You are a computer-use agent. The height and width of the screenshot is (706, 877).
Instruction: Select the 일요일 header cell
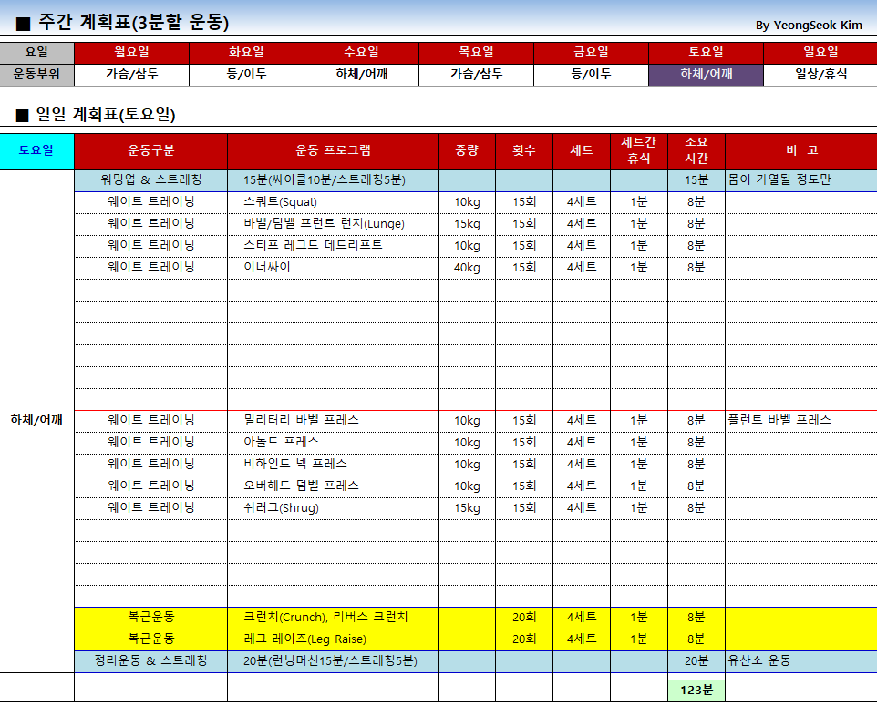pyautogui.click(x=820, y=53)
